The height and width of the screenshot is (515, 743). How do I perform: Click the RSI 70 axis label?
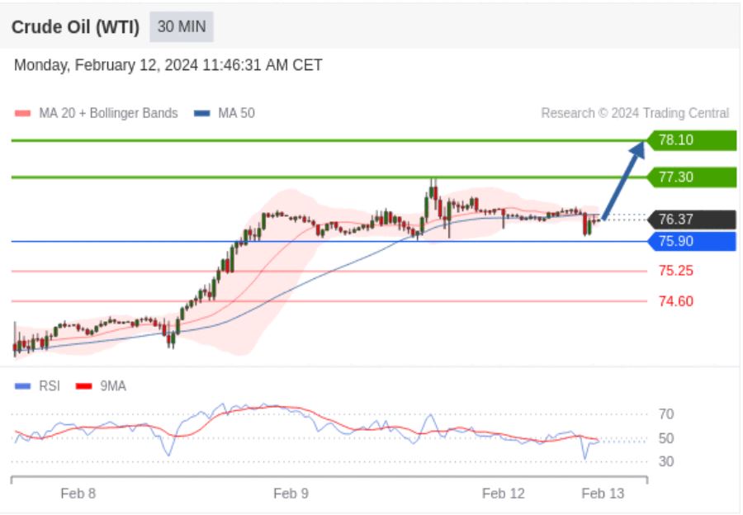(666, 414)
